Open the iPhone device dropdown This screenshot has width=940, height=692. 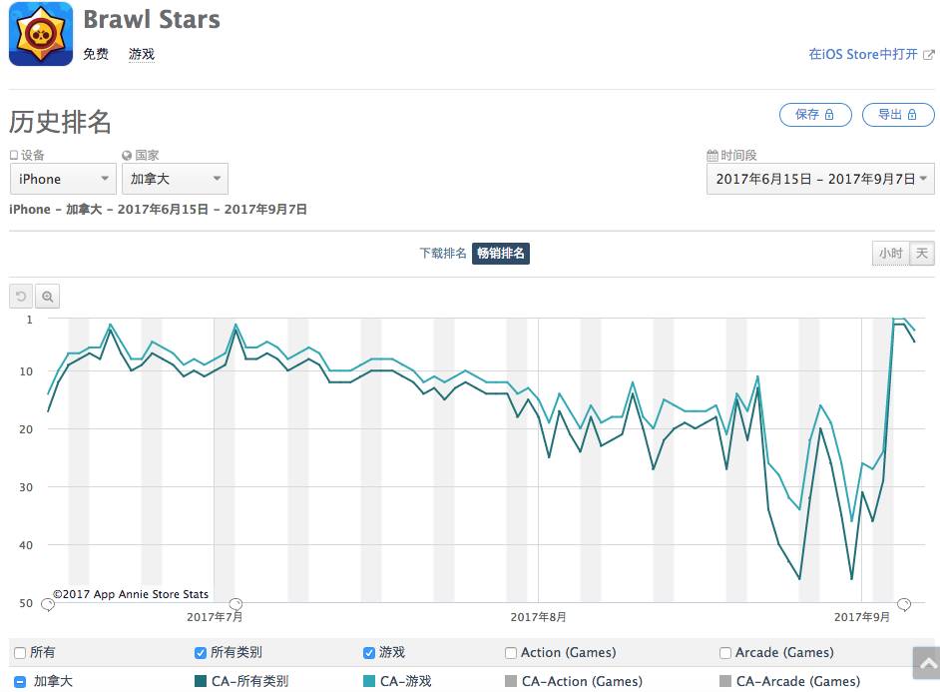63,179
